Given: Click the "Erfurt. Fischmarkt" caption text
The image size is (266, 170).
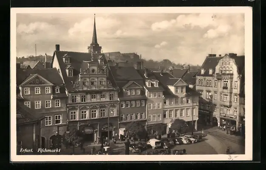Looking at the screenshot, I should (x=40, y=150).
